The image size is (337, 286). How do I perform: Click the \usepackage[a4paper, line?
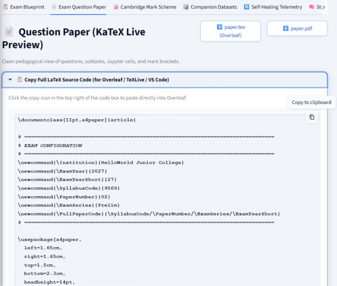tap(50, 240)
